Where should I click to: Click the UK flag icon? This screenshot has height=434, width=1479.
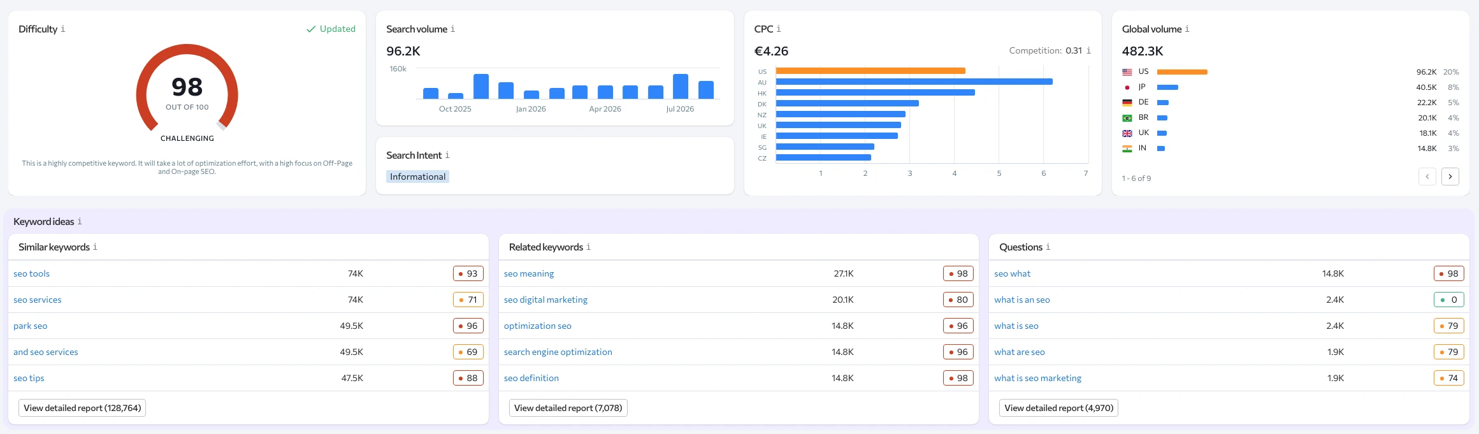pos(1127,133)
